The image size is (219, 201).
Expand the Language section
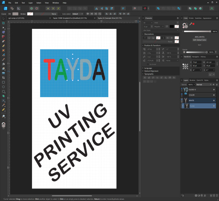coord(143,68)
